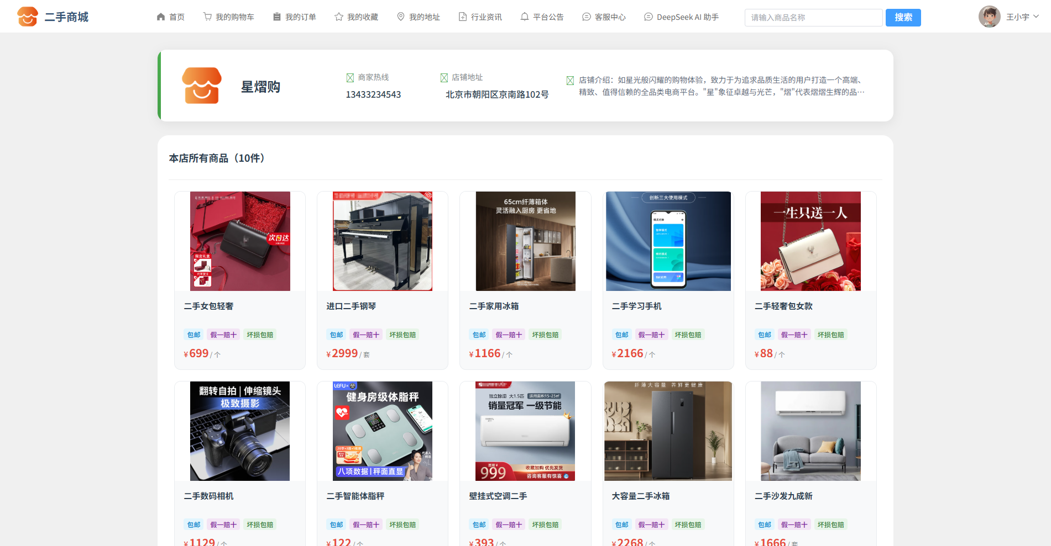
Task: Click the 二手数码相机 product title
Action: tap(208, 496)
